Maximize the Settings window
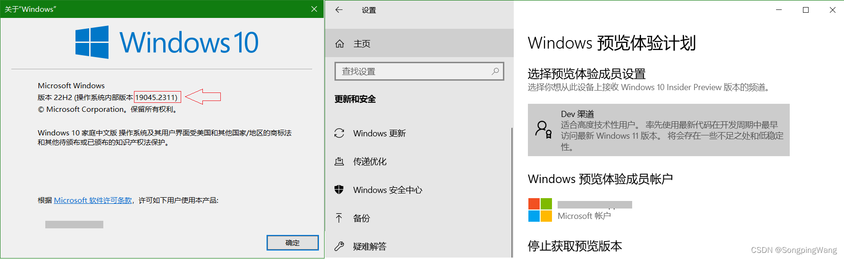The height and width of the screenshot is (259, 844). 806,10
